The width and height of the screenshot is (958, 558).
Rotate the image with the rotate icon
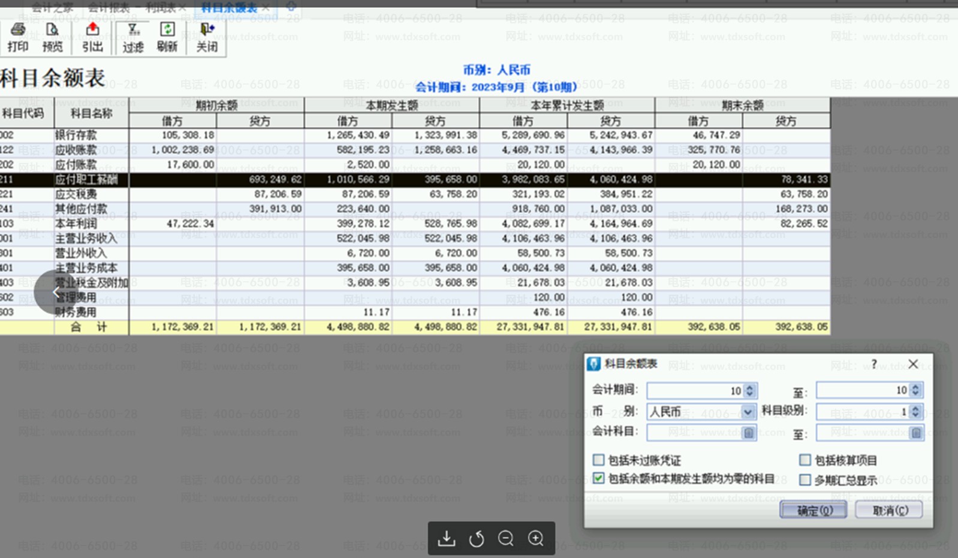(x=477, y=539)
